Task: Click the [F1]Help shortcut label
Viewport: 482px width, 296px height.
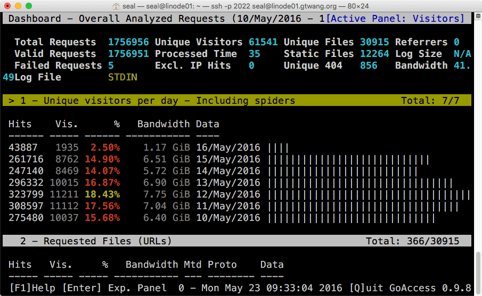Action: point(32,288)
